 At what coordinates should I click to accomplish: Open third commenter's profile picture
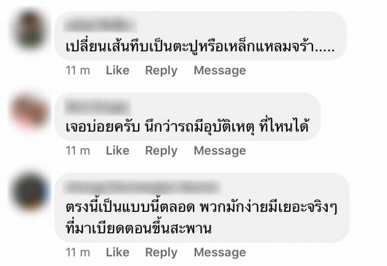click(30, 190)
